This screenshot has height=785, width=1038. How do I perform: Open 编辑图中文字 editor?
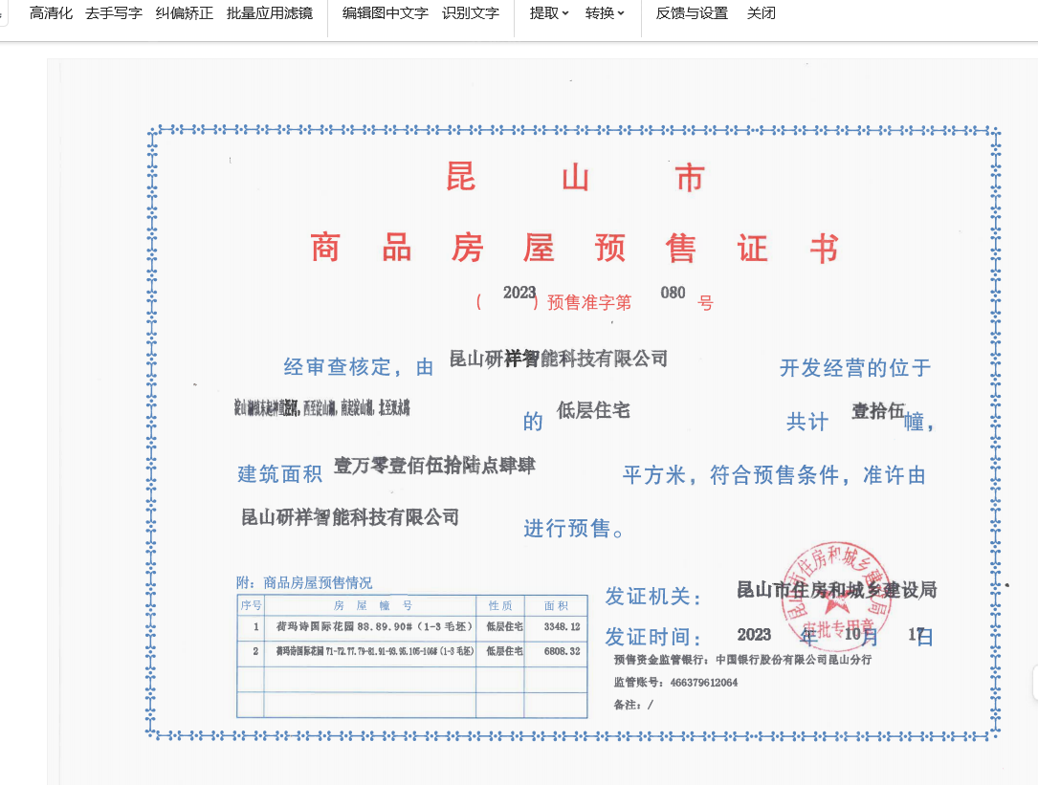386,13
